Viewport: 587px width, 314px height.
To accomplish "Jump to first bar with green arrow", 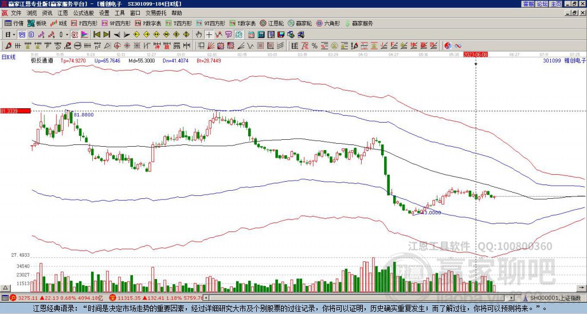I will tap(96, 35).
